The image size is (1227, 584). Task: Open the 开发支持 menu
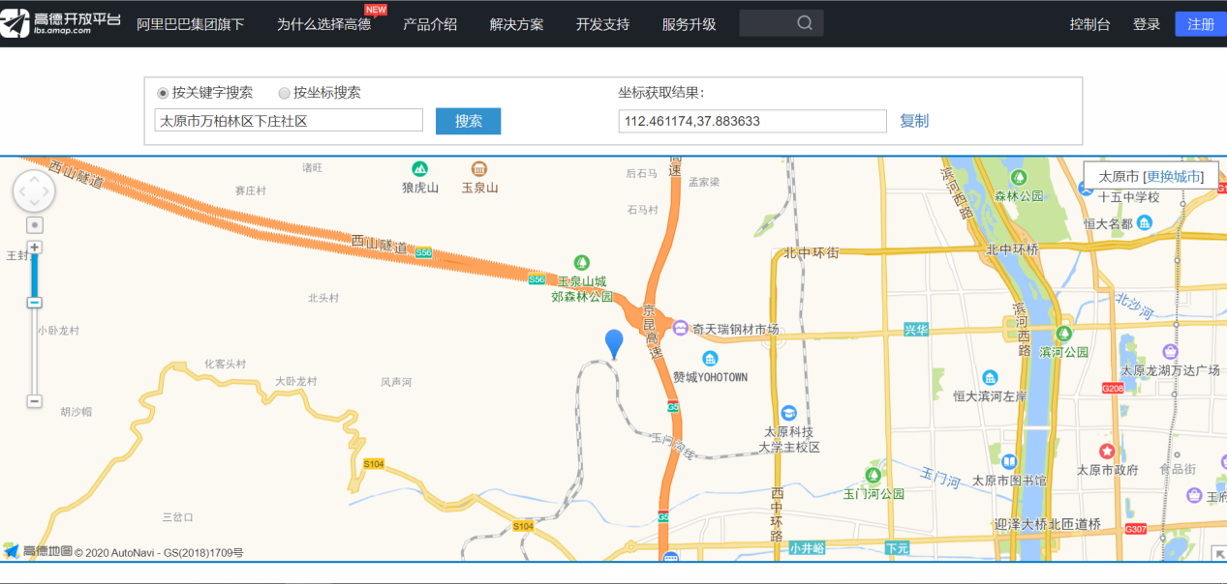pos(602,24)
